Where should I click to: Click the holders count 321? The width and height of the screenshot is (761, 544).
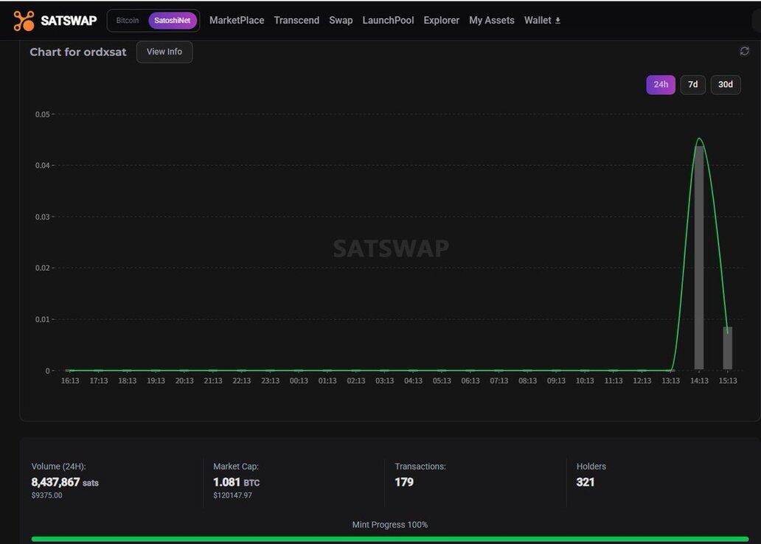585,482
